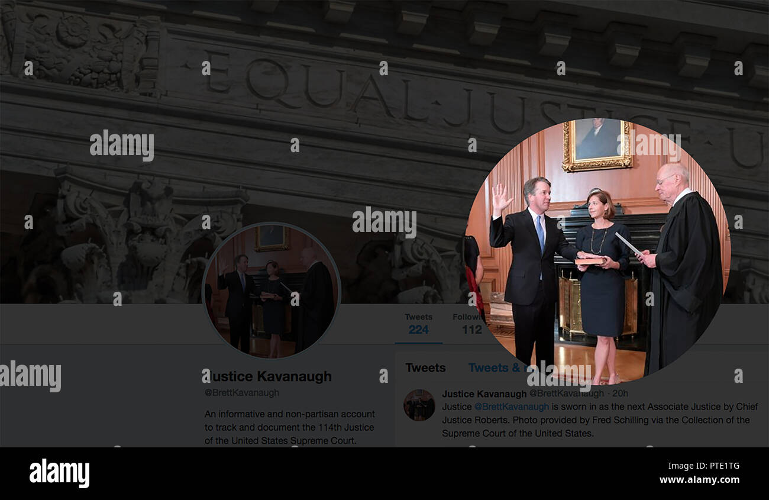The image size is (769, 500).
Task: Open Justice Kavanaugh author name in tweet
Action: click(484, 393)
